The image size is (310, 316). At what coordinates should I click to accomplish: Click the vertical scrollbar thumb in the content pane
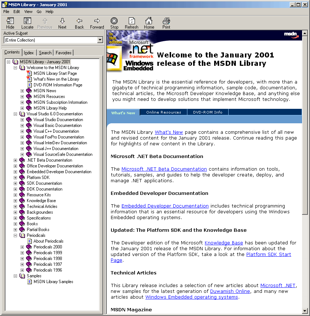(x=305, y=125)
